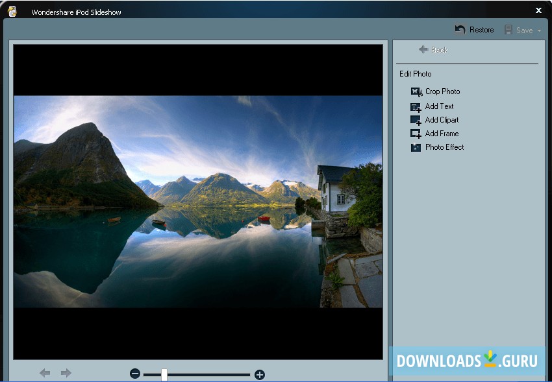Zoom in using the plus button
This screenshot has width=552, height=382.
[260, 374]
